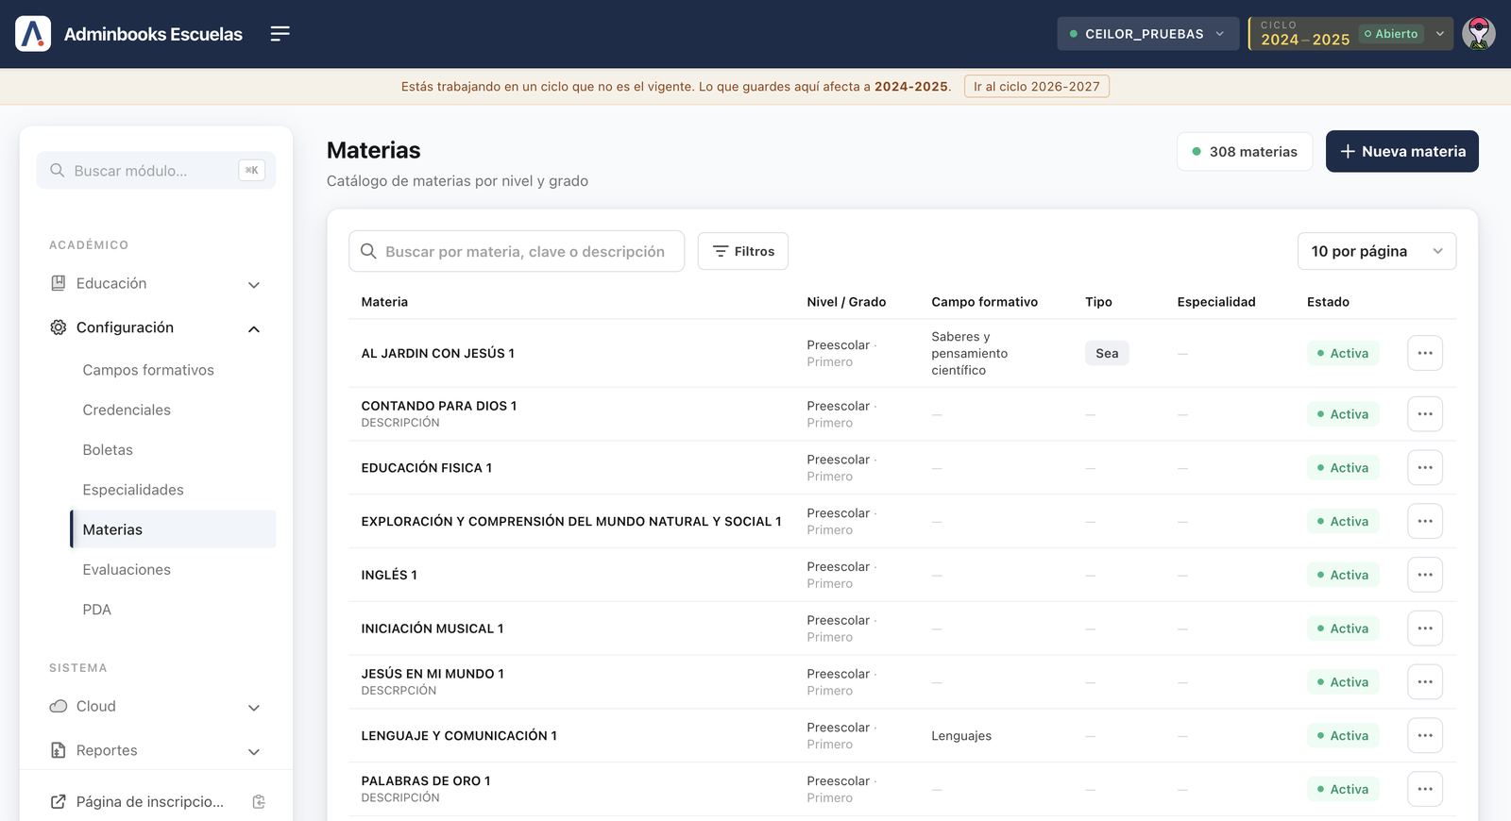This screenshot has width=1511, height=821.
Task: Expand the Educación section chevron
Action: point(254,284)
